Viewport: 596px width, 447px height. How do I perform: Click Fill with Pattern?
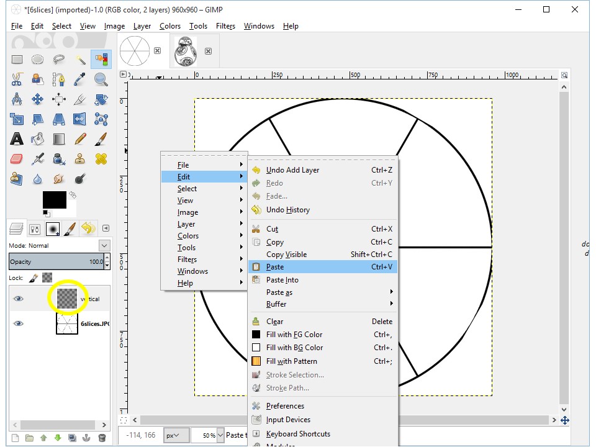click(323, 361)
